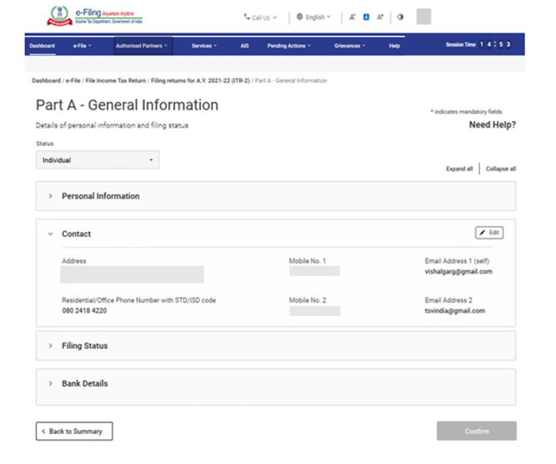The image size is (556, 464).
Task: Open the Pending Actions menu
Action: [x=288, y=46]
